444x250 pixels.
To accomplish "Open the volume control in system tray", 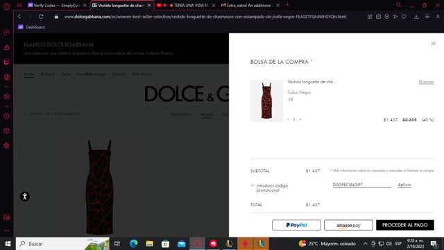I will pyautogui.click(x=388, y=244).
